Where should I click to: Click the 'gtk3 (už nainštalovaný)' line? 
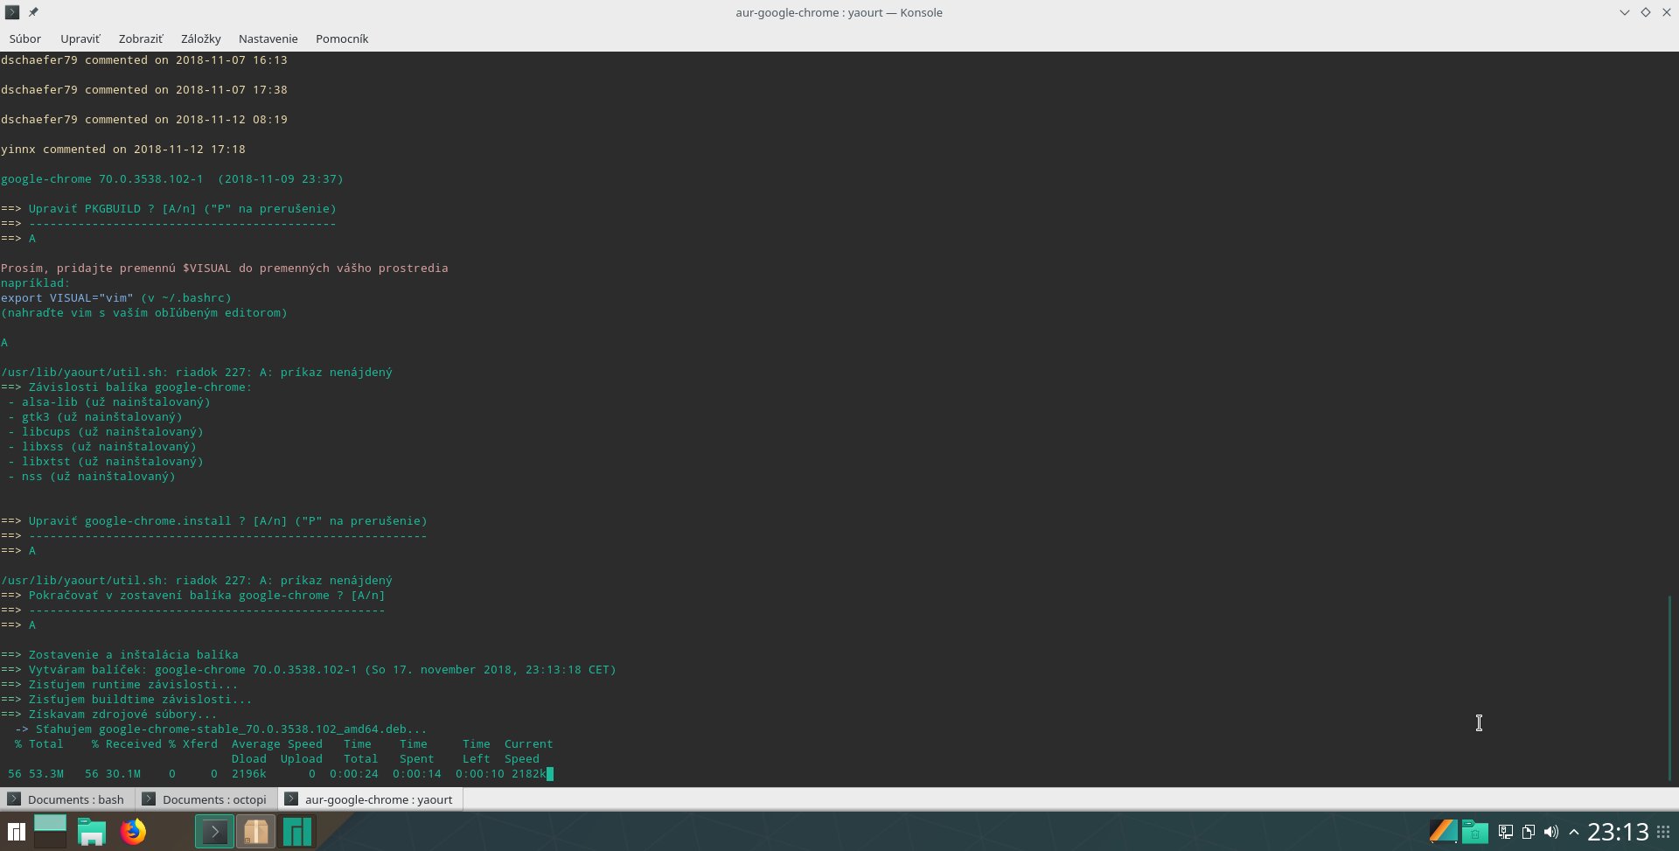pyautogui.click(x=95, y=416)
